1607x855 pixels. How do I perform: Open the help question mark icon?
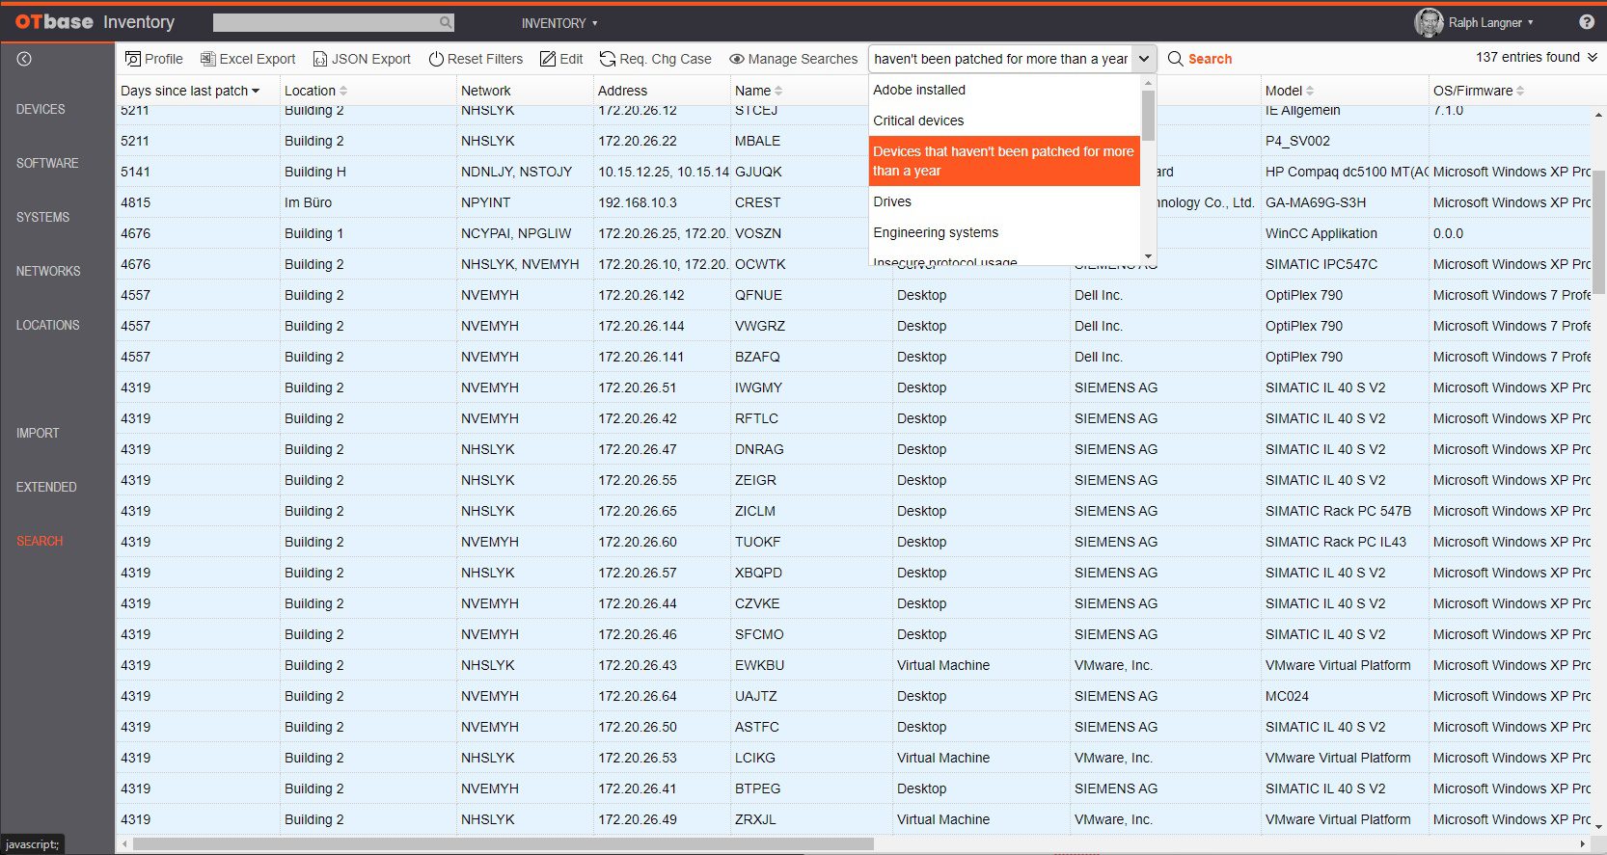click(x=1587, y=21)
